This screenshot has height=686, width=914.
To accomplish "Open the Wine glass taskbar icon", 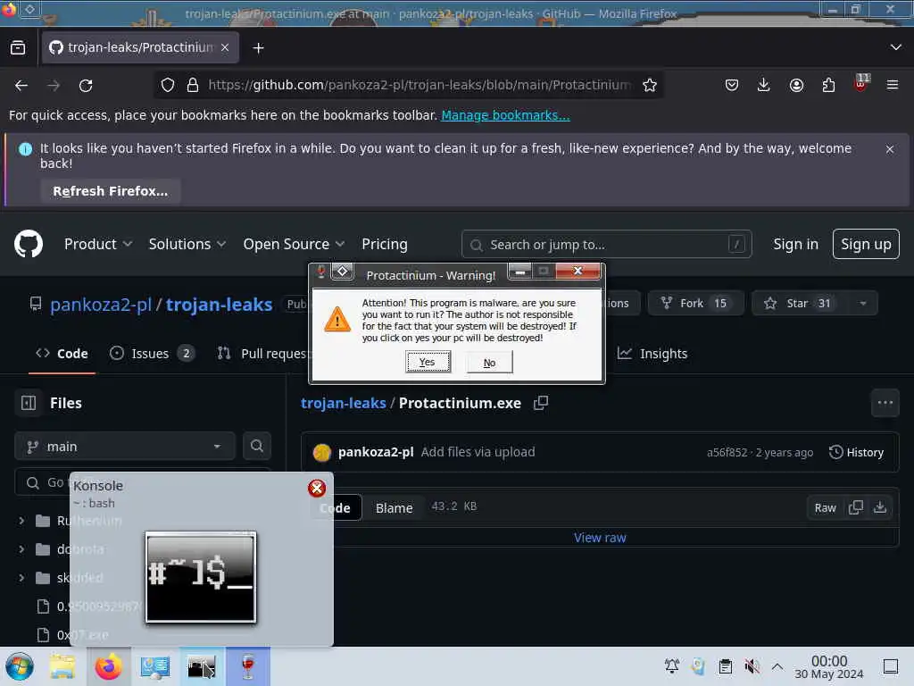I will 248,666.
